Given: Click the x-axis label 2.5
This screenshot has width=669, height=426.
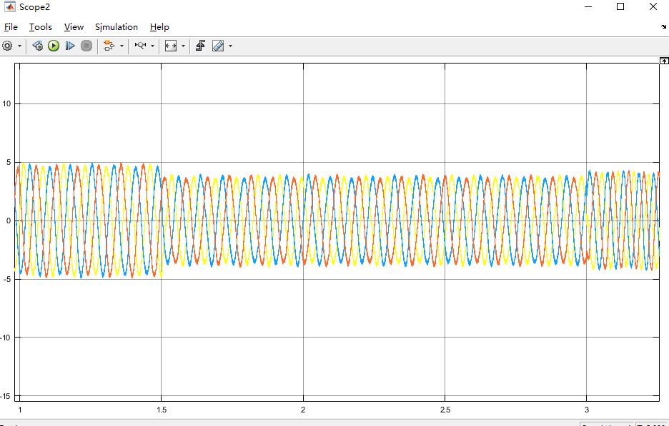Looking at the screenshot, I should (445, 410).
